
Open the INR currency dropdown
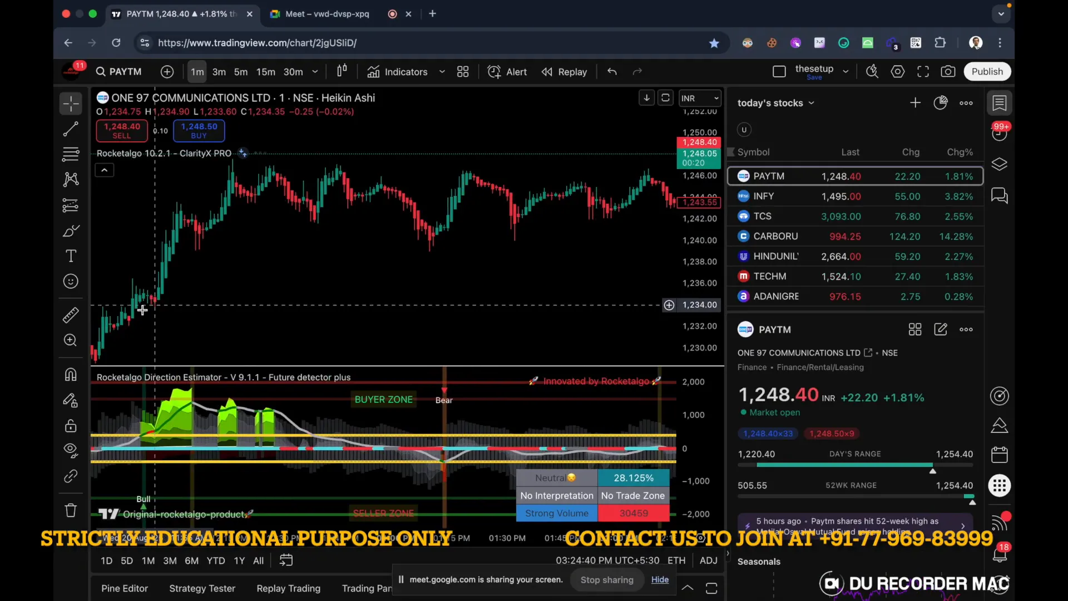(700, 98)
